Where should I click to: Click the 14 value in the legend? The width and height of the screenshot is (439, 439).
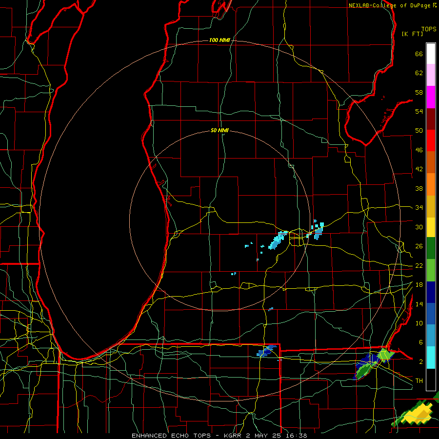[419, 304]
